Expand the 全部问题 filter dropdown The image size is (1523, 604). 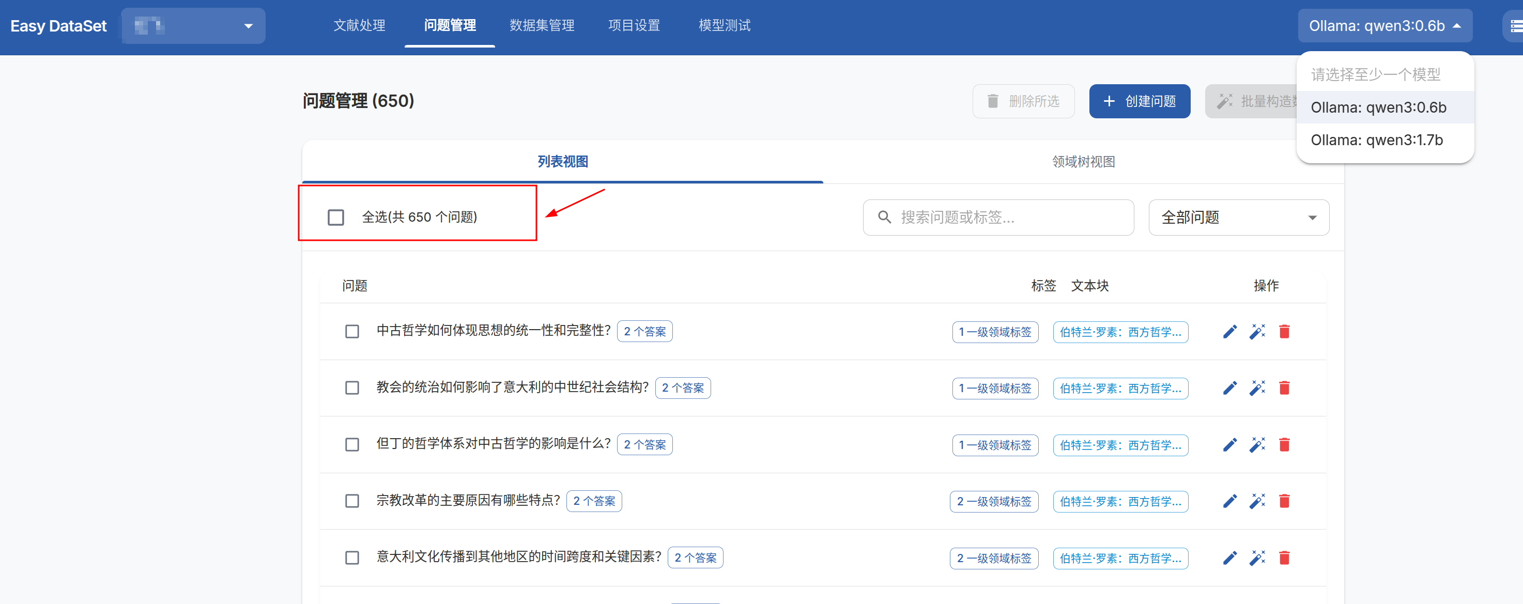[1238, 218]
